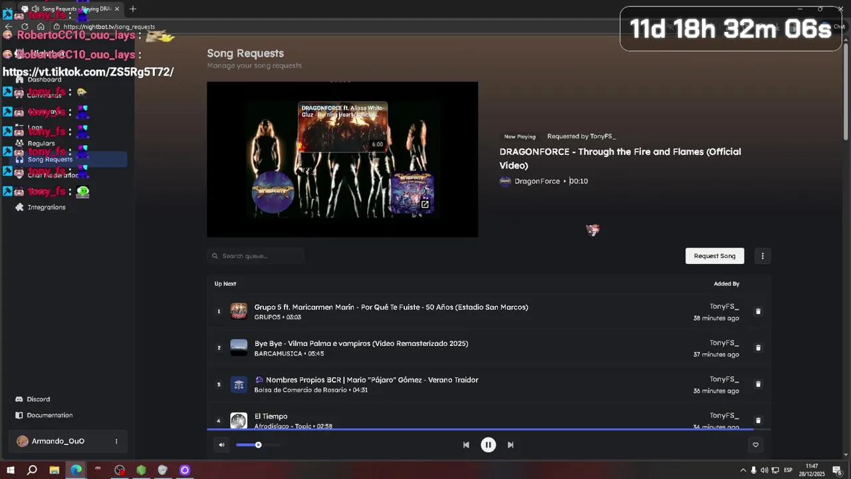
Task: Click the microphone system tray icon
Action: tap(754, 470)
